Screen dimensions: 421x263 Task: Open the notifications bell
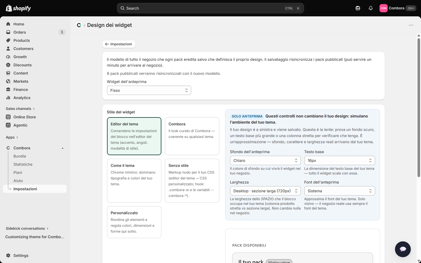click(x=371, y=8)
